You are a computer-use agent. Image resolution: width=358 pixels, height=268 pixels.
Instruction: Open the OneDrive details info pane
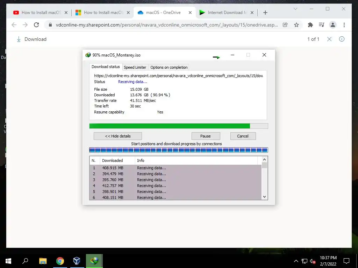[342, 39]
